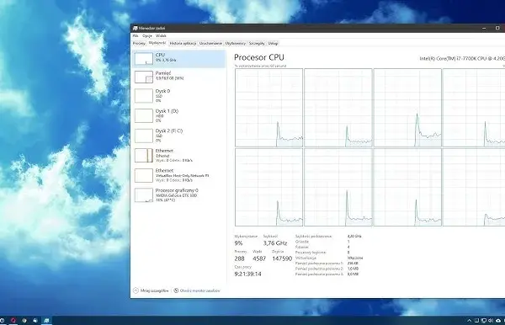Click the 4587 threads count

click(259, 258)
